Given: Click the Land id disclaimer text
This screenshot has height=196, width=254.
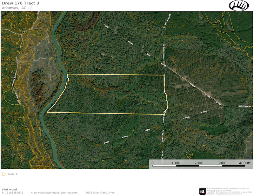Looking at the screenshot, I should tap(228, 191).
